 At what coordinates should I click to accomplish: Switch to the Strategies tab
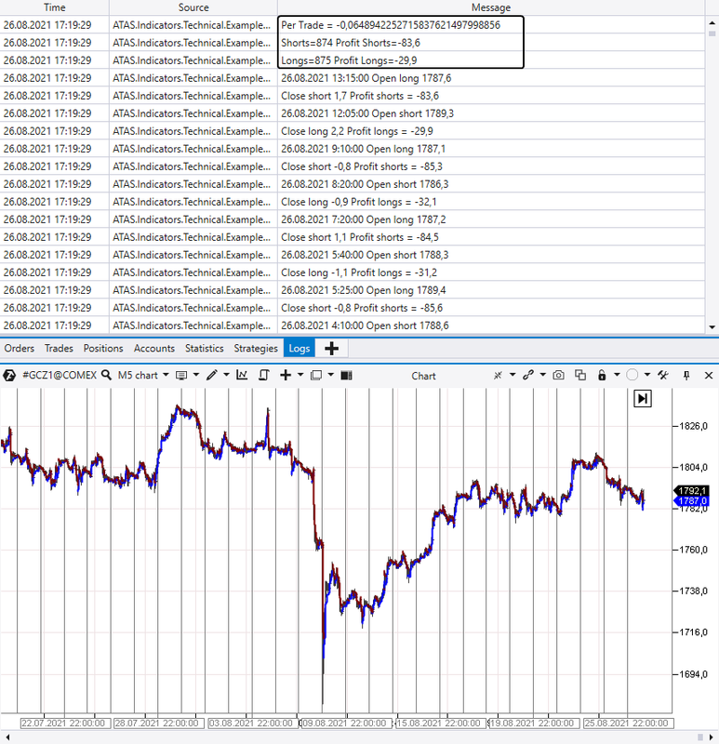256,348
